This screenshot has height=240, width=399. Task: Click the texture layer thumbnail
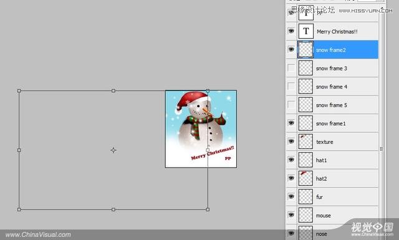coord(305,142)
